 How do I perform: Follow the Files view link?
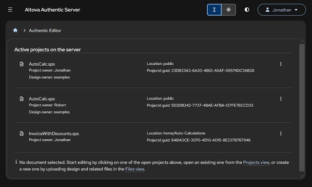coord(135,169)
